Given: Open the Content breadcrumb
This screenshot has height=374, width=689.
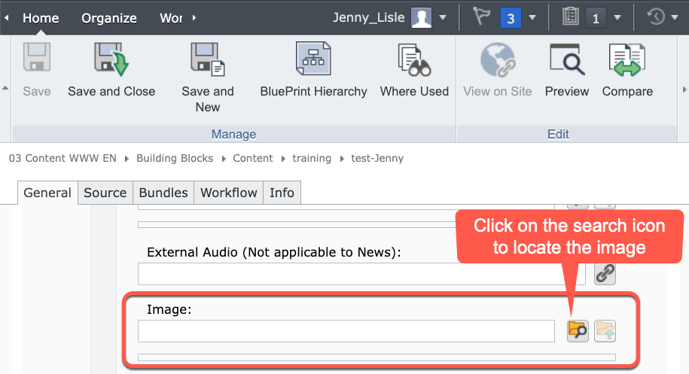Looking at the screenshot, I should tap(253, 159).
